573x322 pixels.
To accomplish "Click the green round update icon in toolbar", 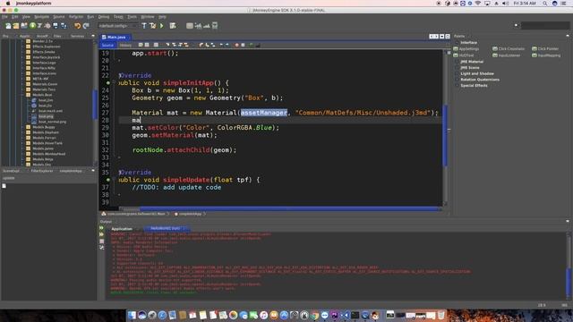I will pyautogui.click(x=32, y=26).
